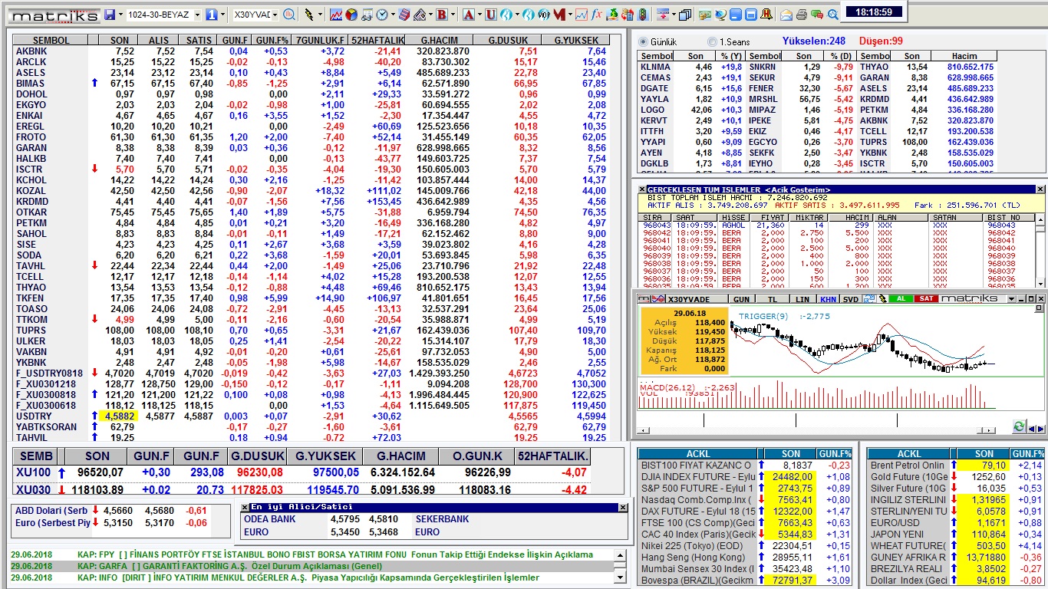Select the GARAN row in main table
The width and height of the screenshot is (1048, 589).
click(x=311, y=147)
